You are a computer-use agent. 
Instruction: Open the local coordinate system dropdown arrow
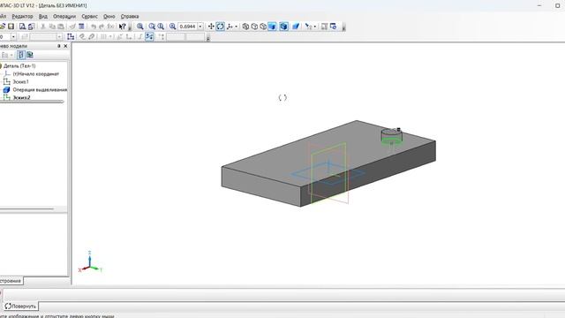[314, 26]
